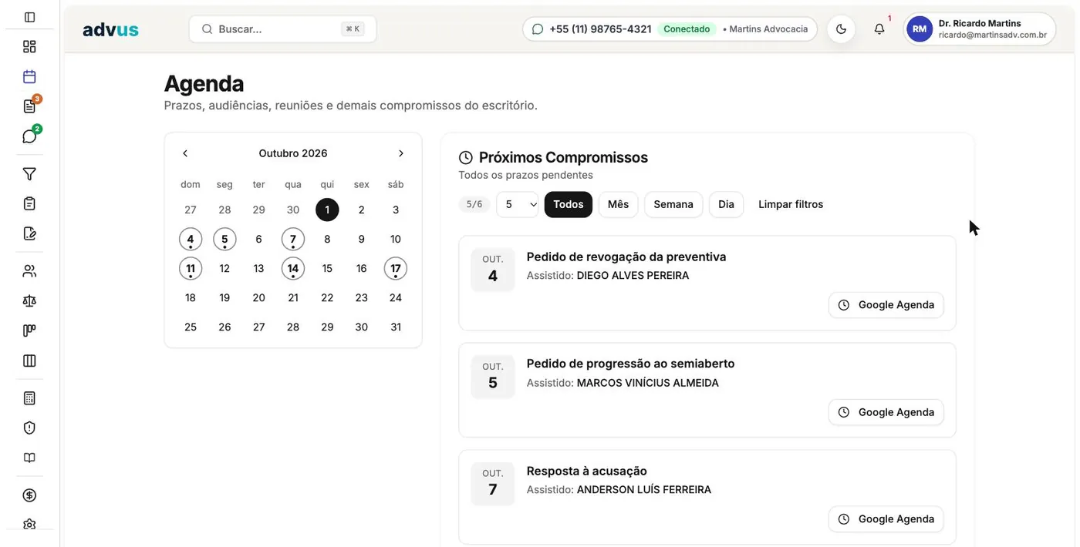
Task: Click the RM avatar circle
Action: [920, 29]
